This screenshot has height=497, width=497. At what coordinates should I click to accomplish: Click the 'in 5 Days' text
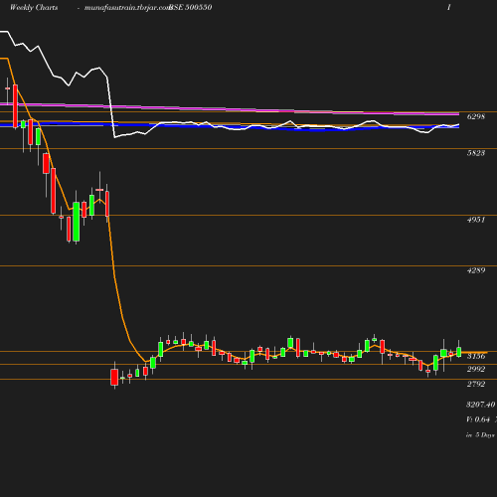(x=480, y=435)
